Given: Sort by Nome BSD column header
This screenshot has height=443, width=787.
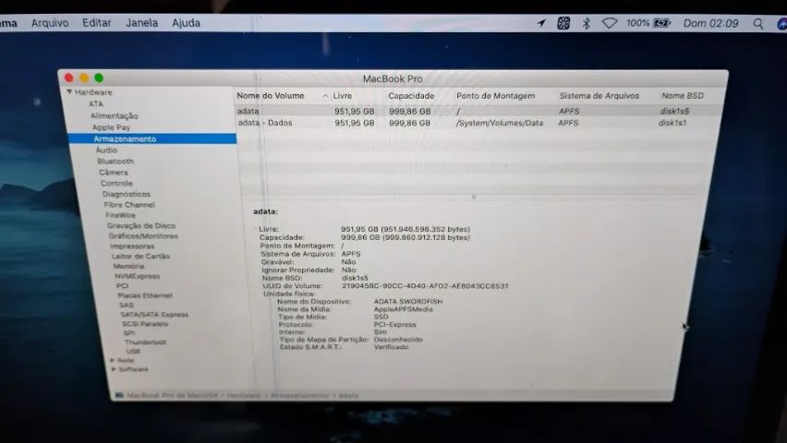Looking at the screenshot, I should point(682,95).
